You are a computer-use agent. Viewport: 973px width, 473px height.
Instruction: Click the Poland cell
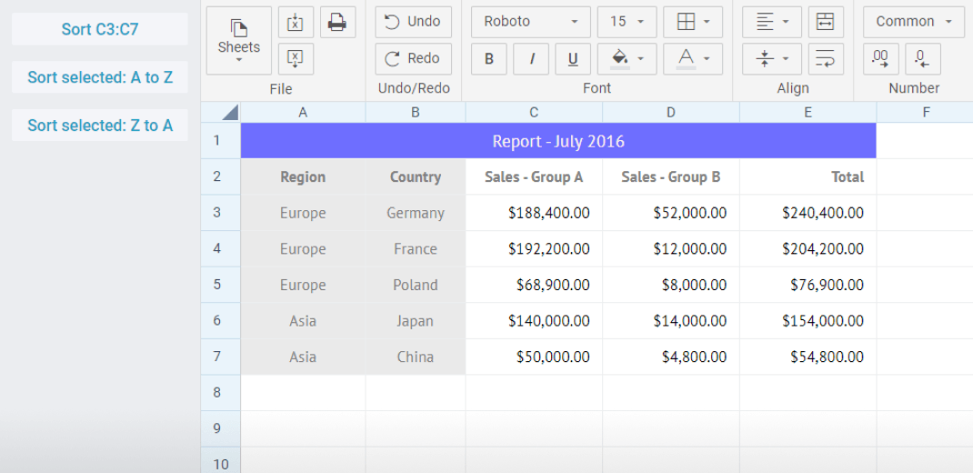[416, 285]
